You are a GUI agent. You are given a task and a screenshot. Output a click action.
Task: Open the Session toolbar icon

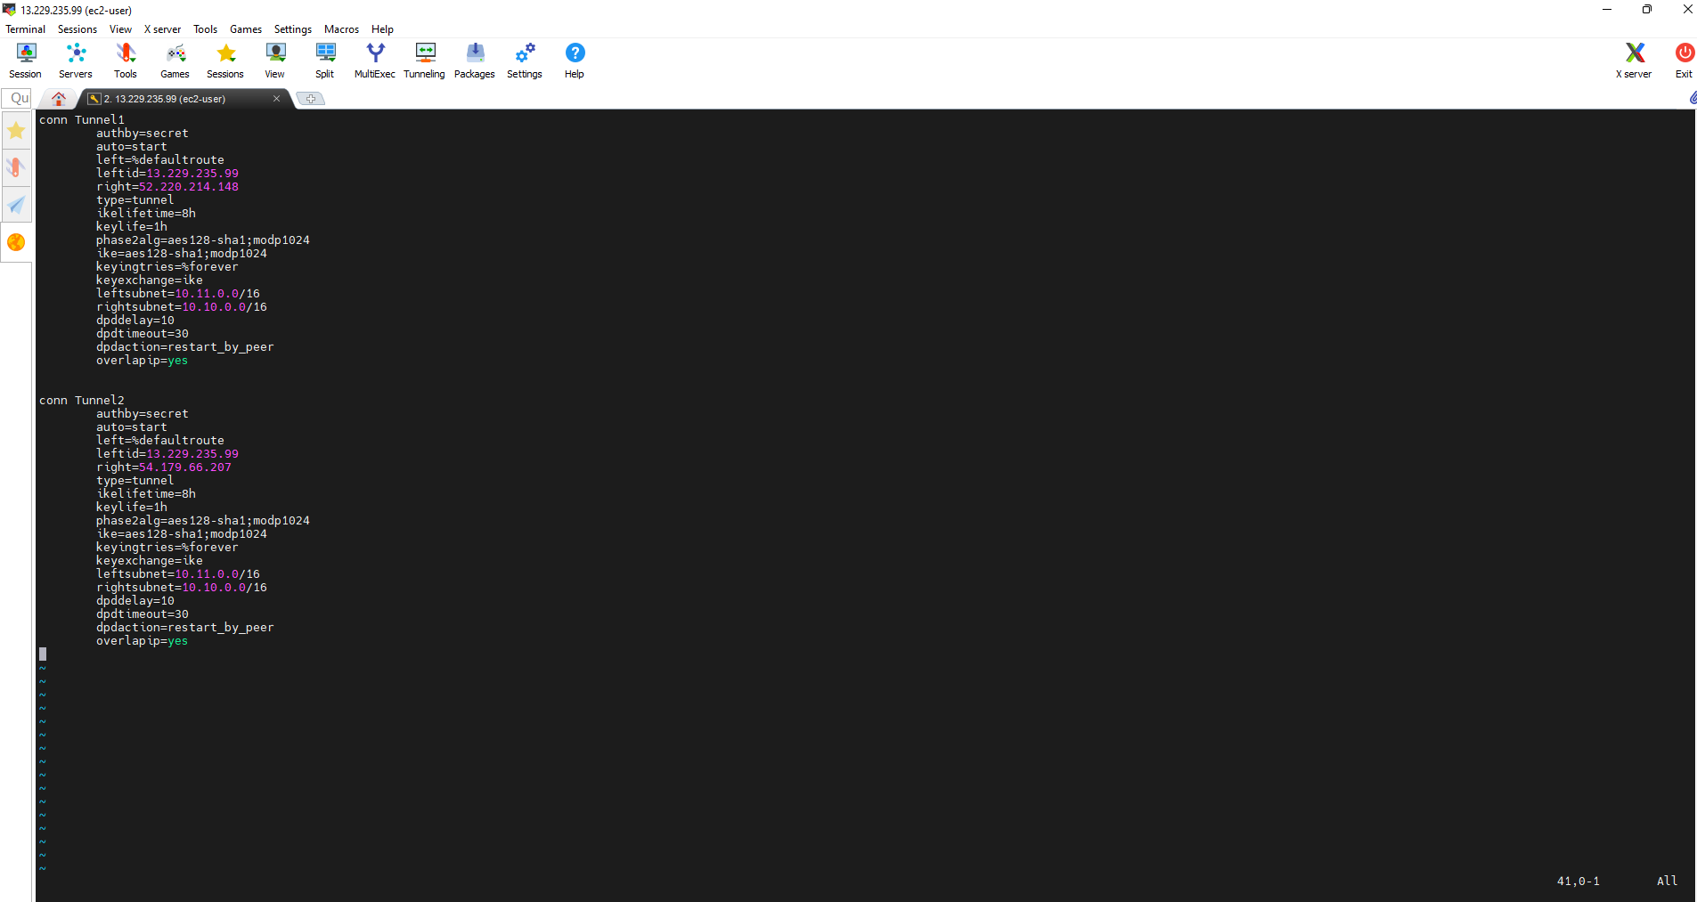tap(26, 61)
